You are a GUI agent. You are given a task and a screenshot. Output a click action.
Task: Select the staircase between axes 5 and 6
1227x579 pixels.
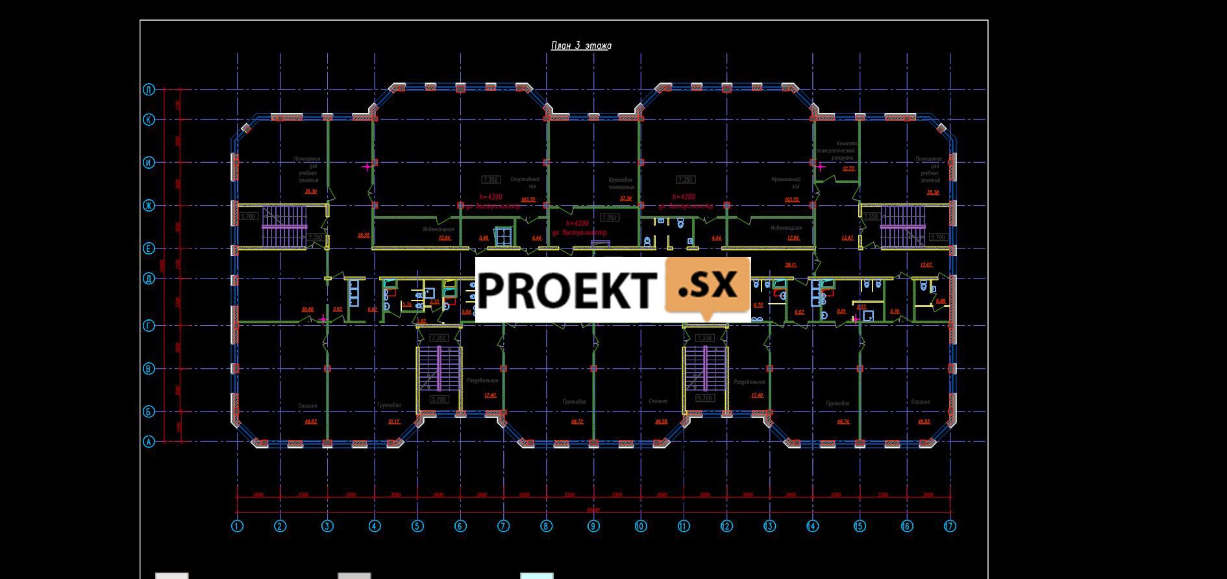(x=439, y=369)
